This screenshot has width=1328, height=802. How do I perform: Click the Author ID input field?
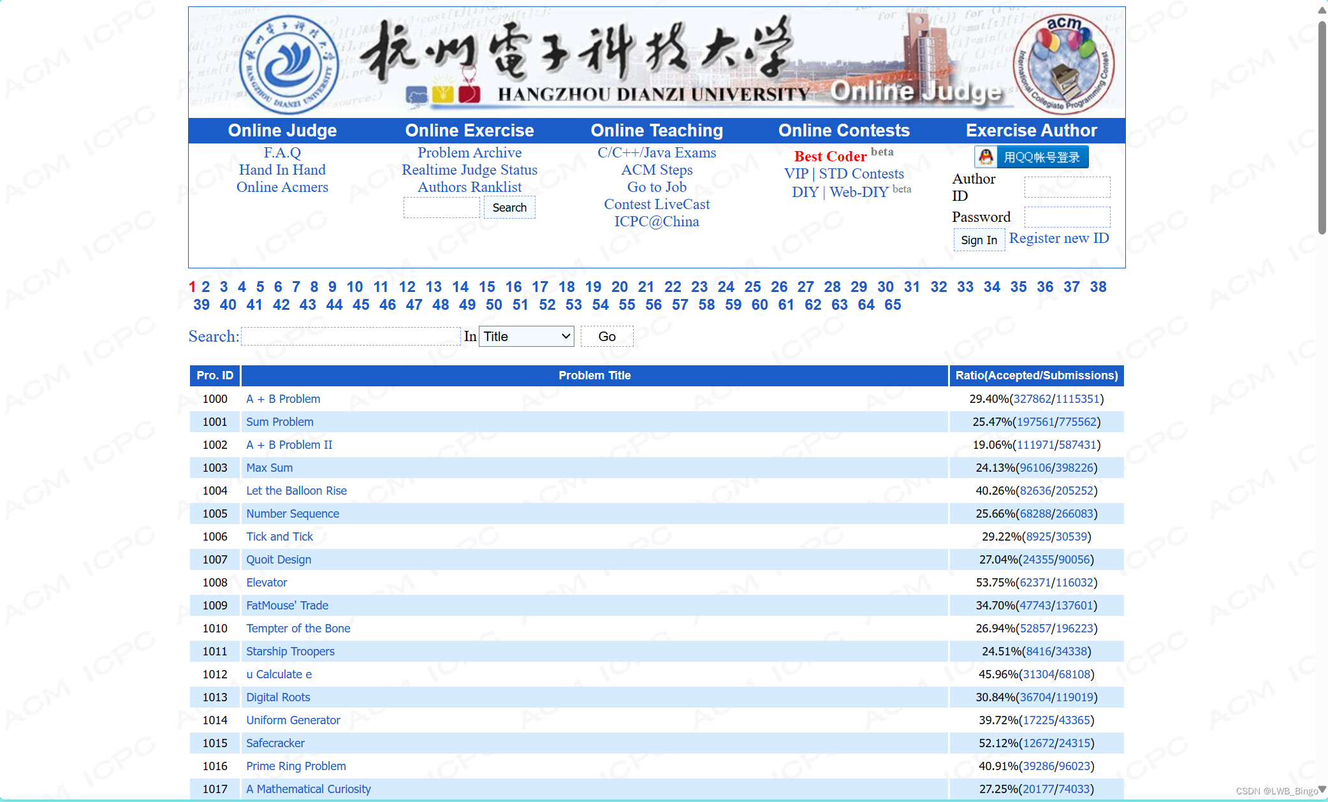point(1067,187)
